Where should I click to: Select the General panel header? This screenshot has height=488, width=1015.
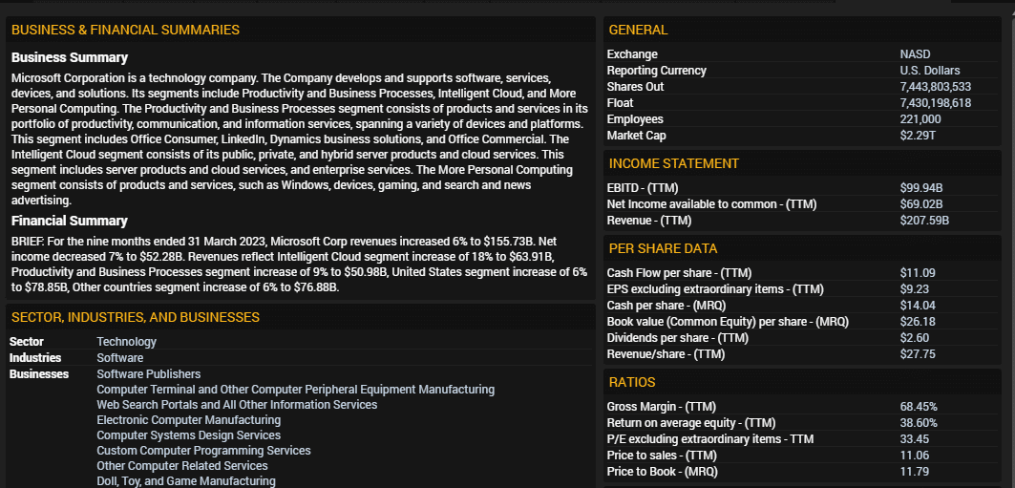point(638,30)
